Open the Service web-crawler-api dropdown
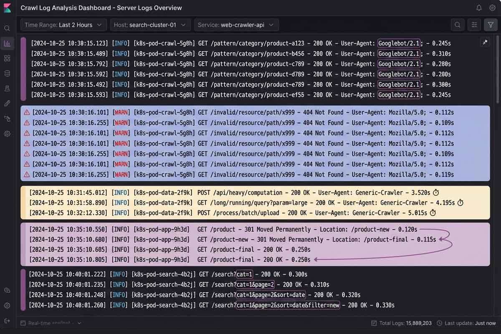The height and width of the screenshot is (334, 501). [236, 25]
